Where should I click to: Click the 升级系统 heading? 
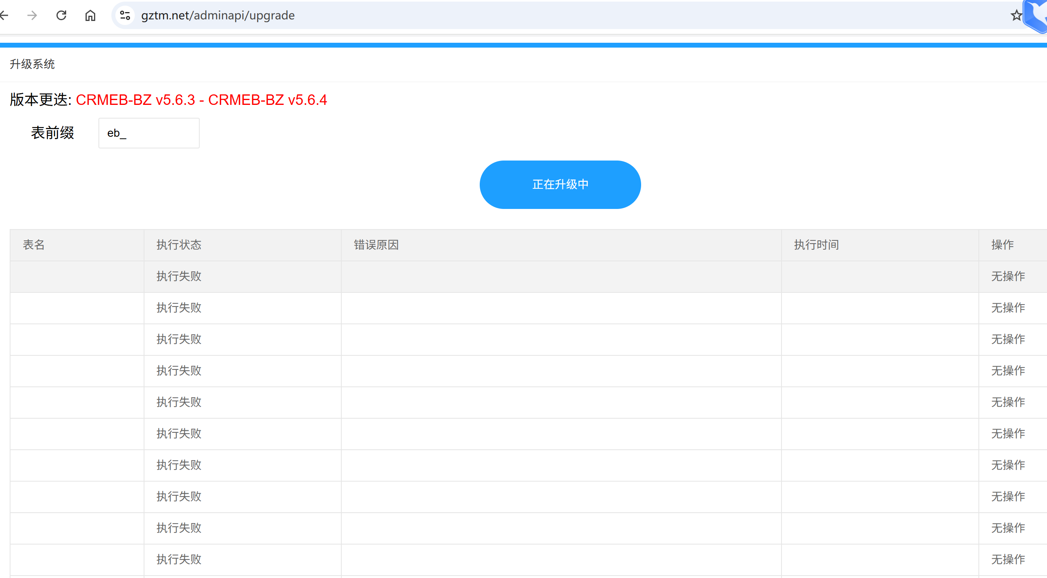32,64
